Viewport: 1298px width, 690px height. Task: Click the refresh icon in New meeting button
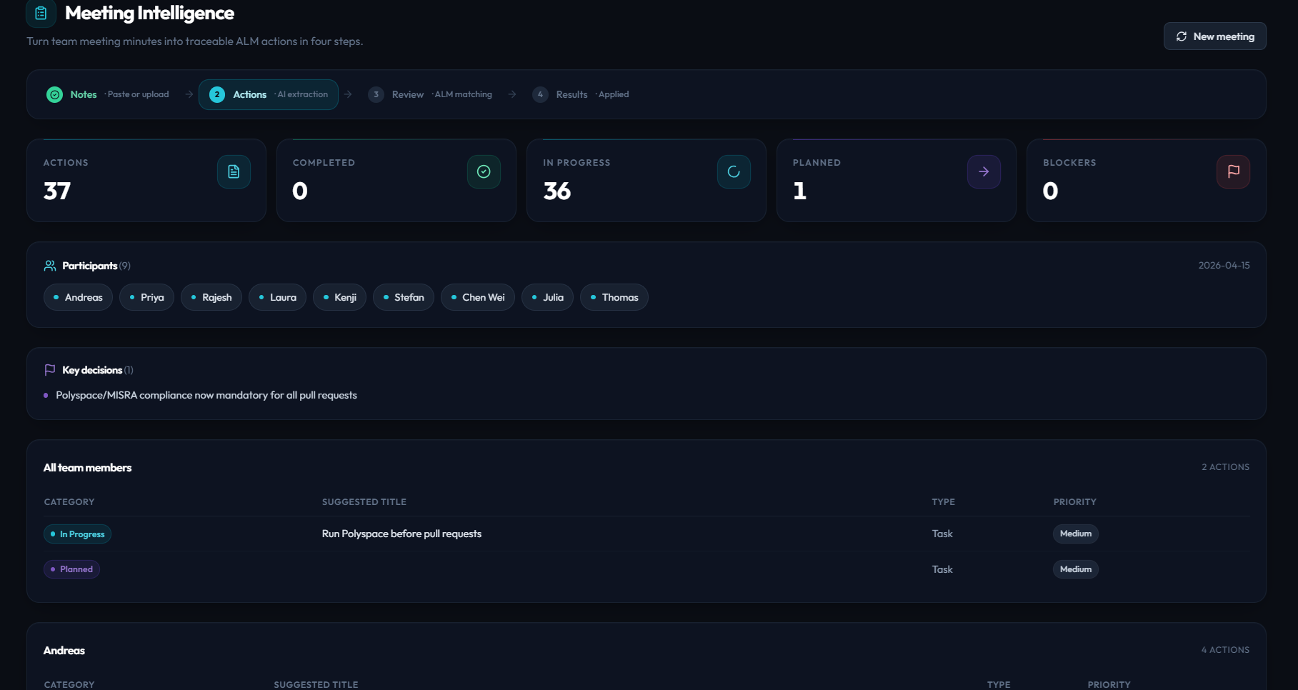pyautogui.click(x=1182, y=36)
